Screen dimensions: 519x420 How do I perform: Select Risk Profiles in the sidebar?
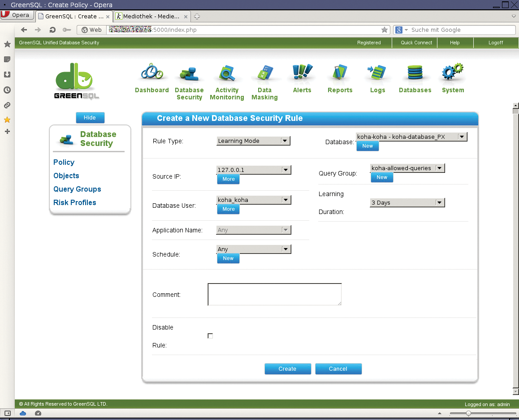point(74,202)
